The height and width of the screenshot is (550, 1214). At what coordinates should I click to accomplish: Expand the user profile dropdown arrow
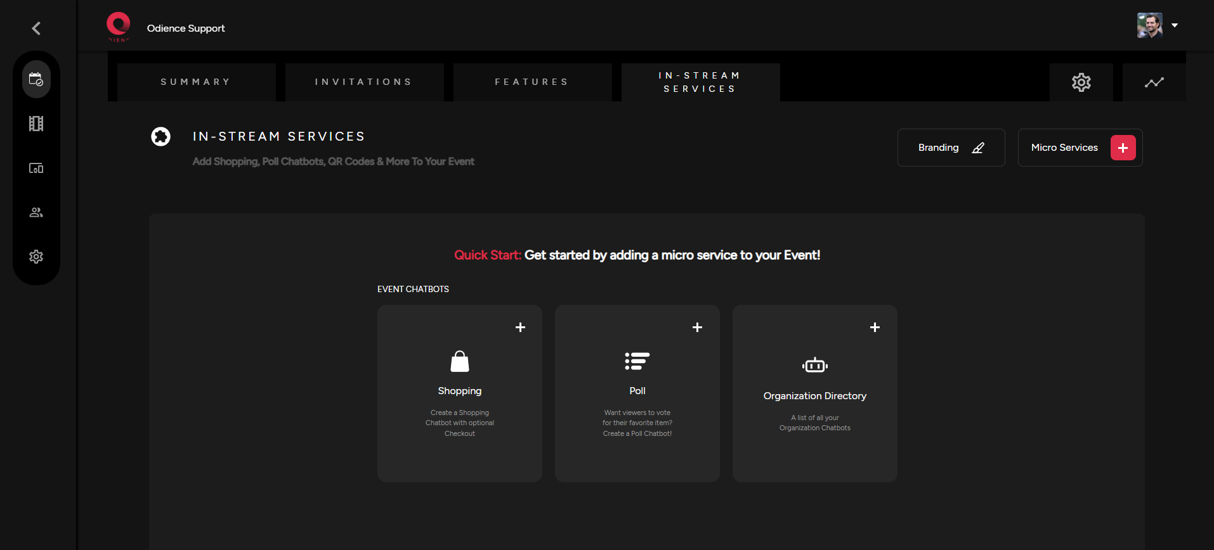click(x=1175, y=25)
